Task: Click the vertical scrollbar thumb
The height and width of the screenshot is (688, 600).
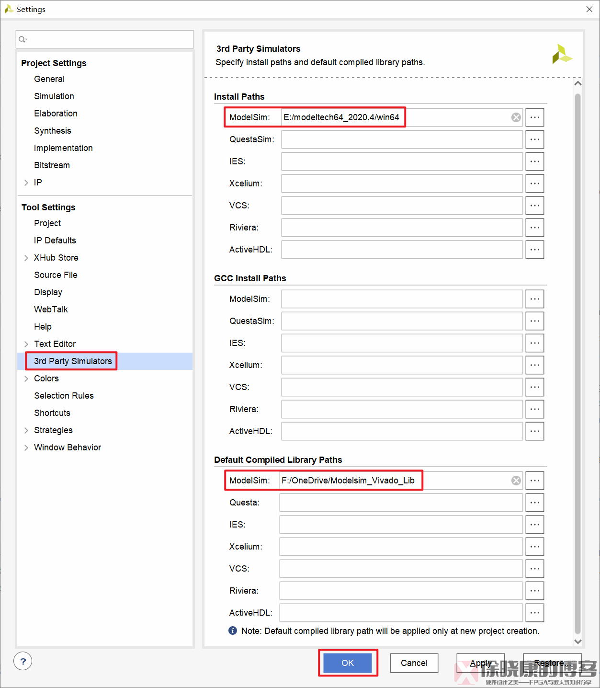Action: click(x=577, y=363)
